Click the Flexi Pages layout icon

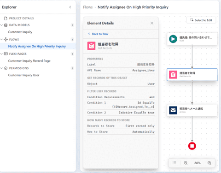6,54
